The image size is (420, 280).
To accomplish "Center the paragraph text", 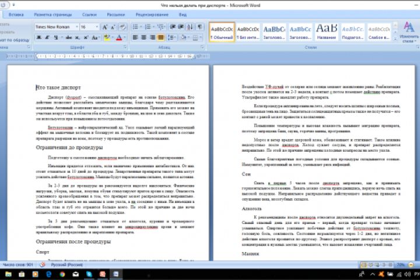I will pos(144,38).
